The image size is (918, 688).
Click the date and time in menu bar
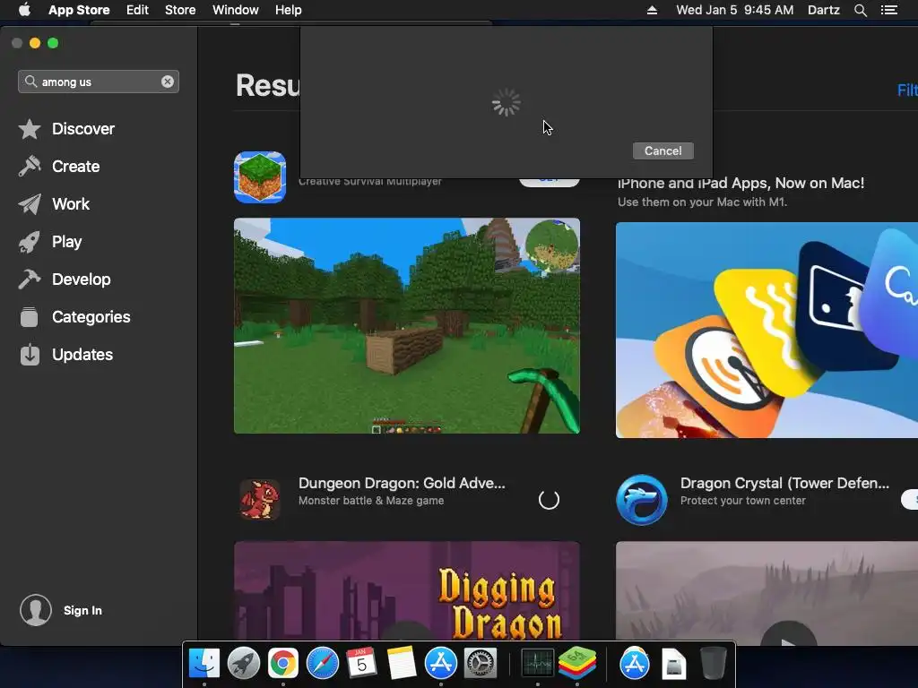click(735, 10)
